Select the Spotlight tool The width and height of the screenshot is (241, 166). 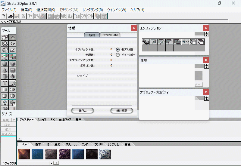(x=12, y=103)
